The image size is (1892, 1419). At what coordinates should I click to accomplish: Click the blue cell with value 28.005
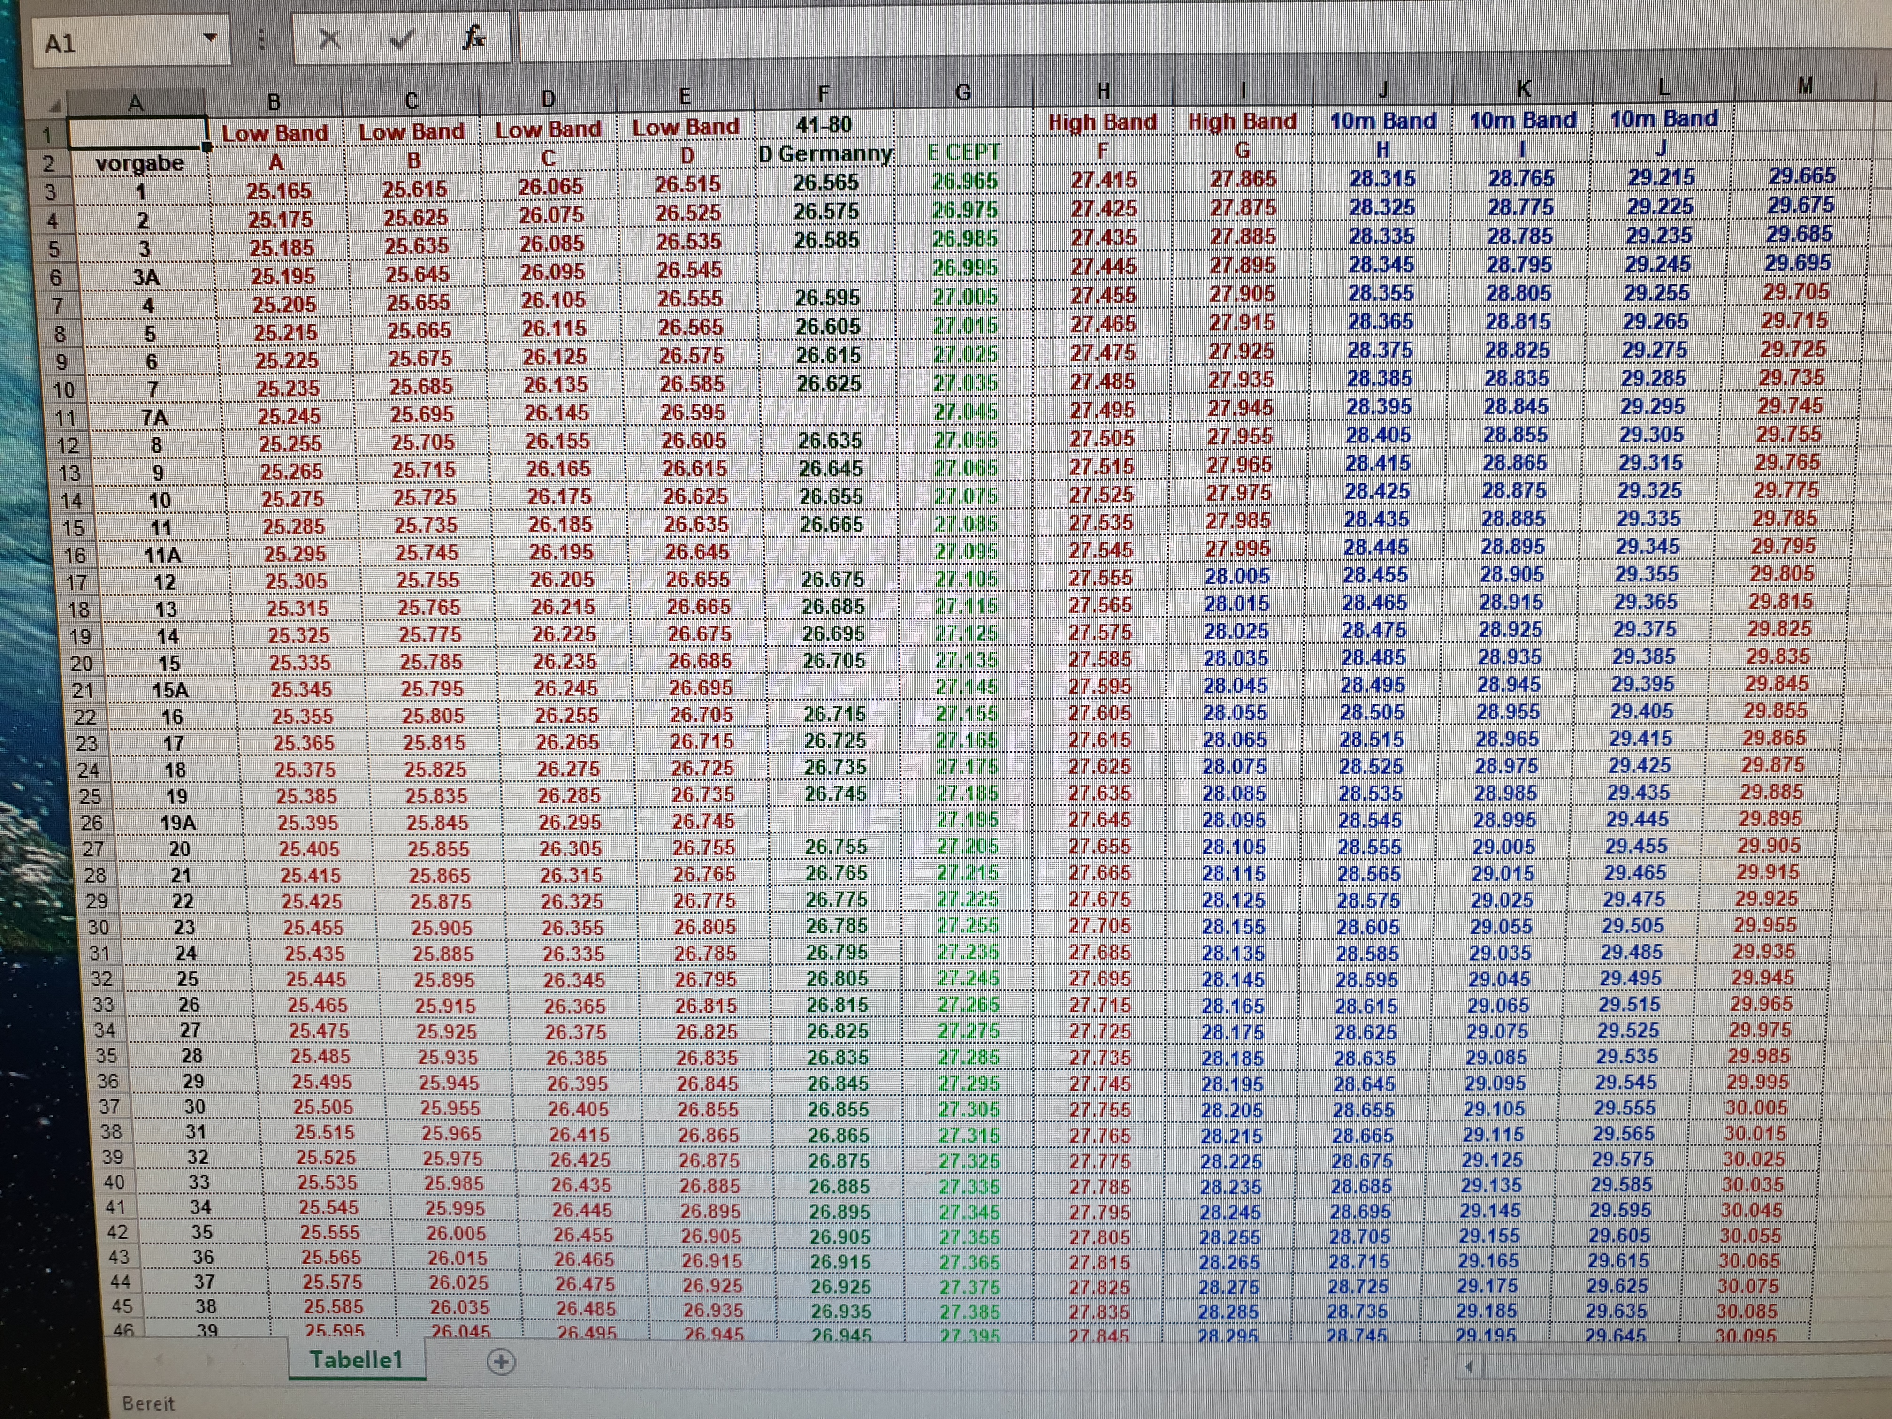tap(1237, 577)
